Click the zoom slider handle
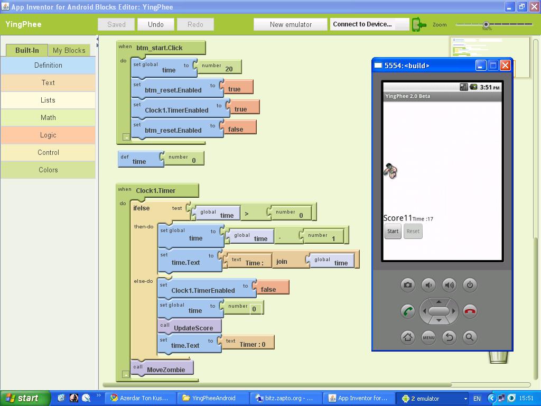Screen dimensions: 541x406 point(486,24)
